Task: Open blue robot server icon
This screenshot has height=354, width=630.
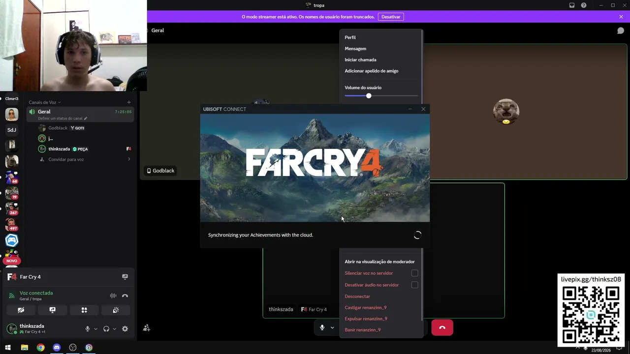Action: (12, 240)
